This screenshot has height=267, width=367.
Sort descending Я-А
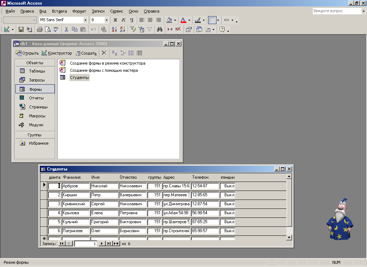coord(123,29)
